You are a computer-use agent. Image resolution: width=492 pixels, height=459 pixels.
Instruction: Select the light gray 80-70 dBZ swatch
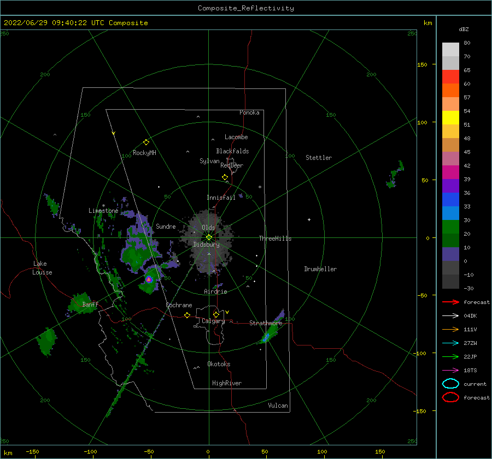(x=450, y=50)
